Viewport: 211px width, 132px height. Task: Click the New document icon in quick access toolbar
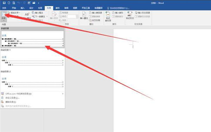tap(9, 3)
